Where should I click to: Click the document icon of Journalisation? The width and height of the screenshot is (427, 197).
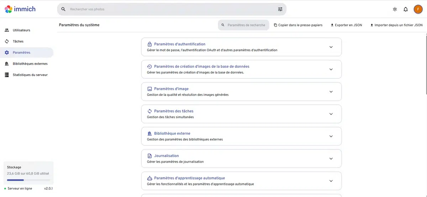point(149,156)
